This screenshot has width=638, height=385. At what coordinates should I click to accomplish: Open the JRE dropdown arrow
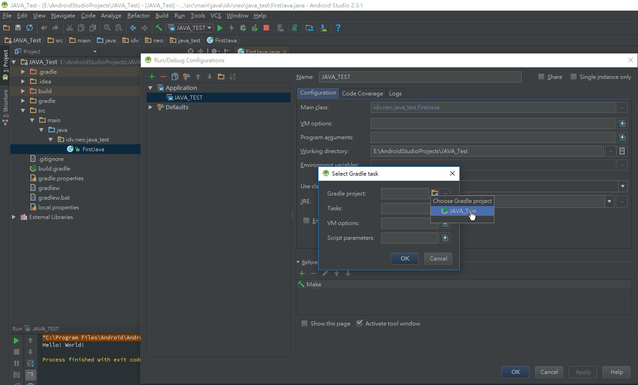610,201
